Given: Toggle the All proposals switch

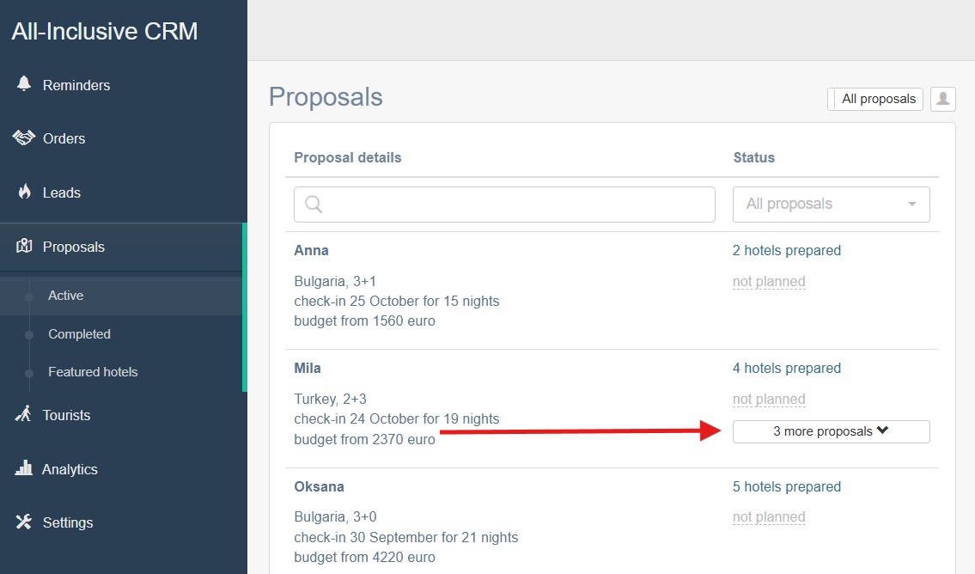Looking at the screenshot, I should coord(832,99).
